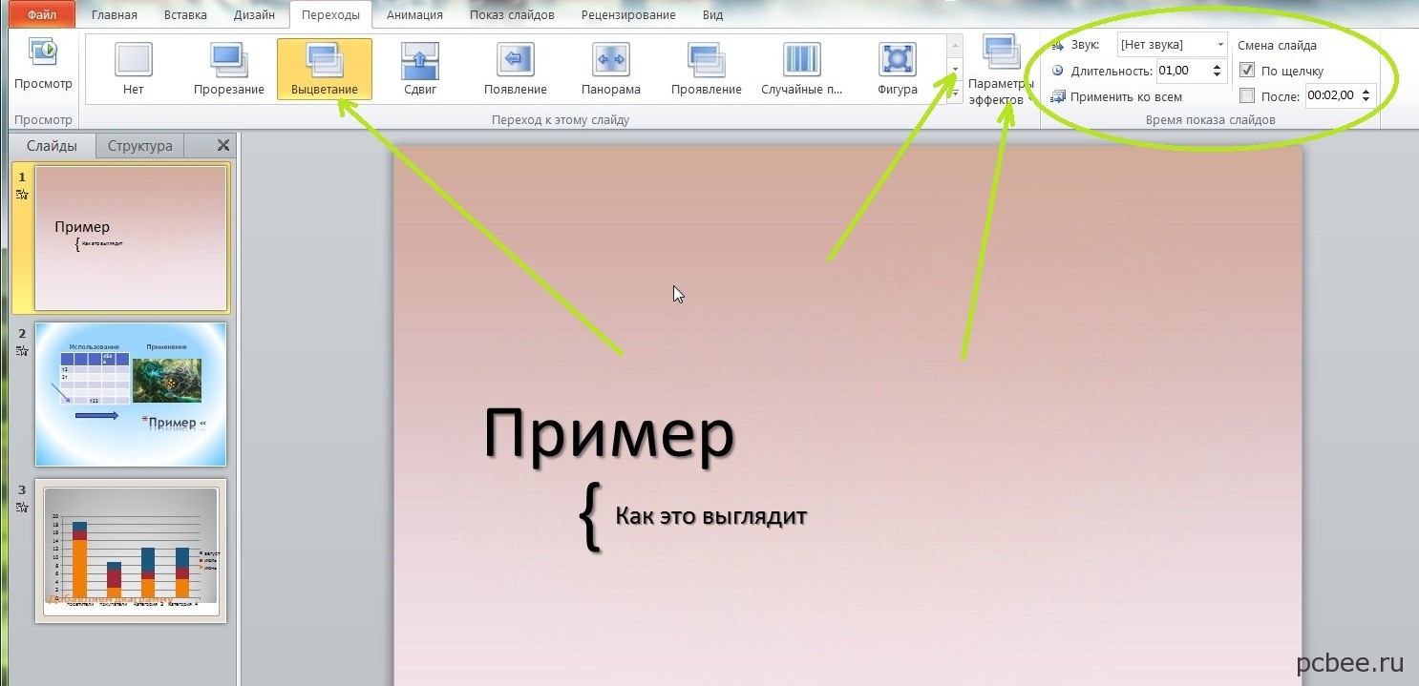Select the Сдвиг transition
1419x686 pixels.
pyautogui.click(x=420, y=68)
